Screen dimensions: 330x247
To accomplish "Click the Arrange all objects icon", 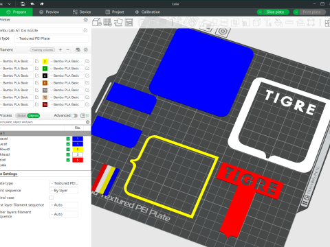I will [x=129, y=23].
